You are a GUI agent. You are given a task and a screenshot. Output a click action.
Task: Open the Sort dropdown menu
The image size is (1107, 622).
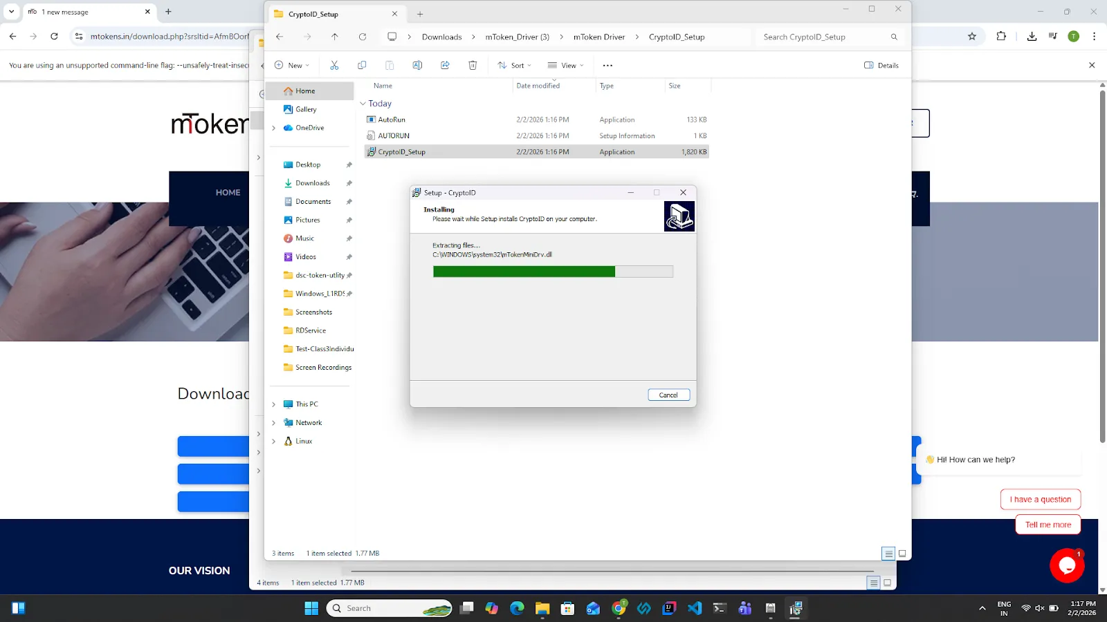515,65
